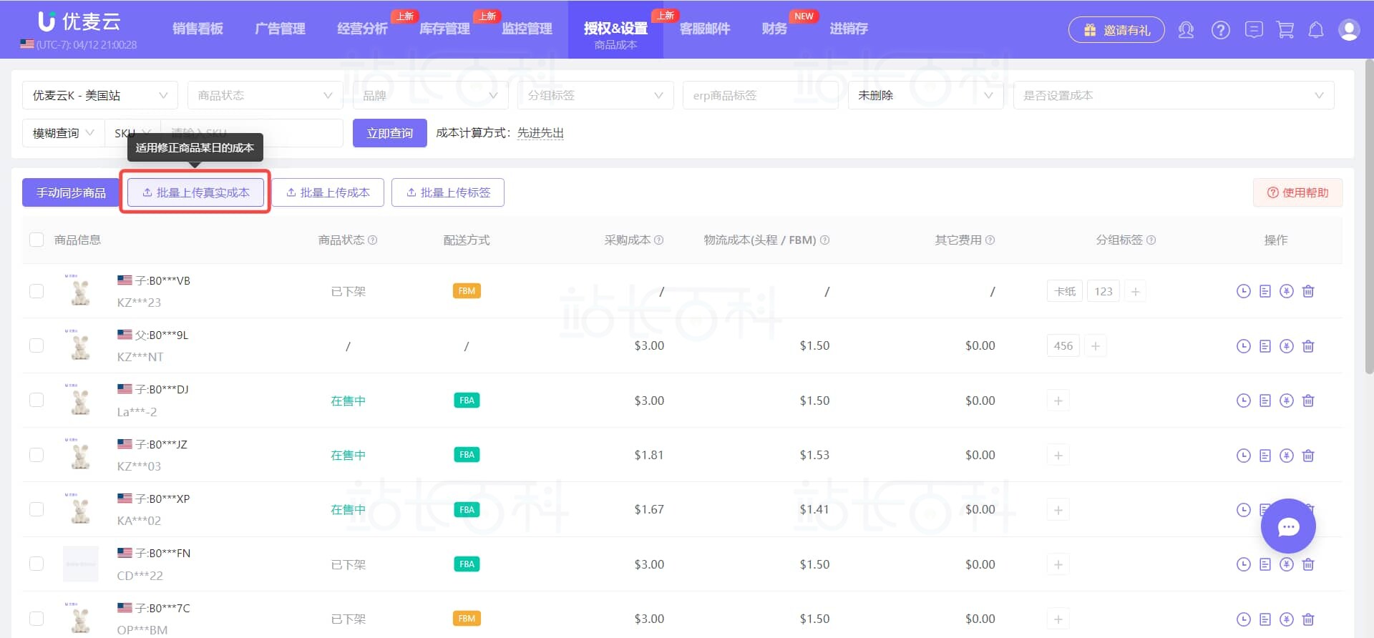Viewport: 1374px width, 638px height.
Task: Click 批量上传真实成本 button
Action: (195, 192)
